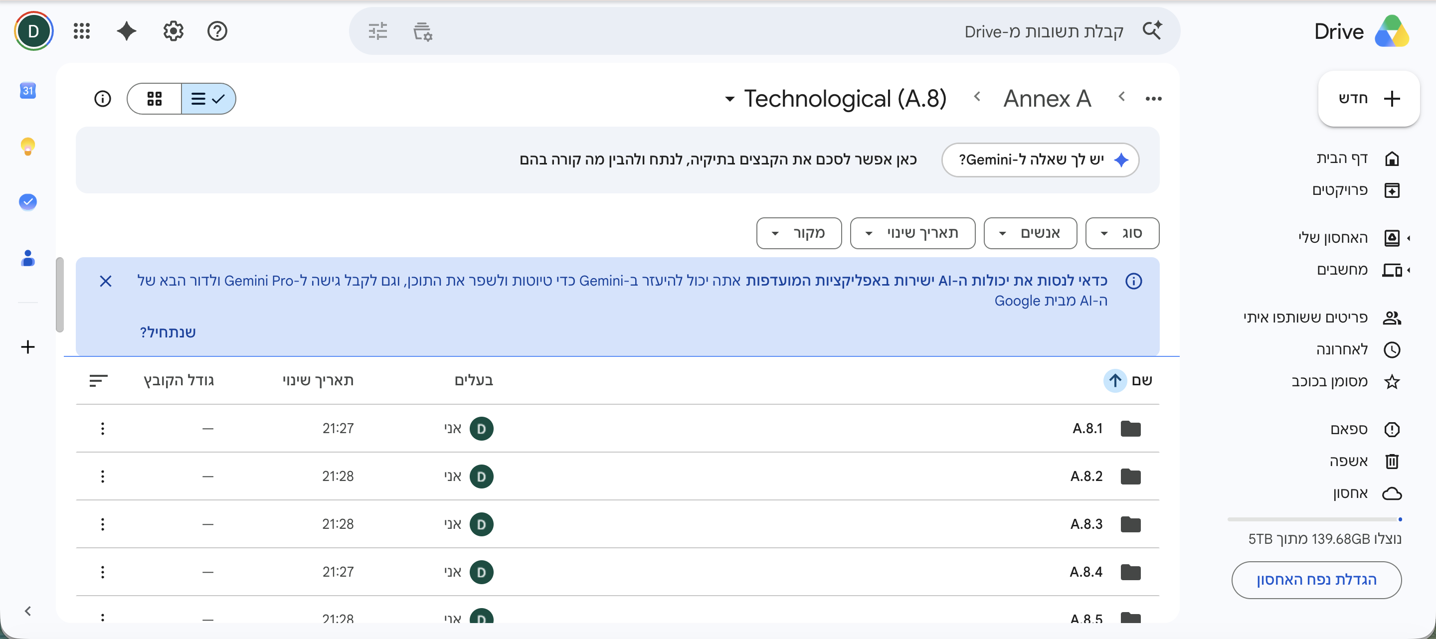The image size is (1436, 639).
Task: Open פריטים ששותפו איתי Shared with me
Action: (x=1321, y=318)
